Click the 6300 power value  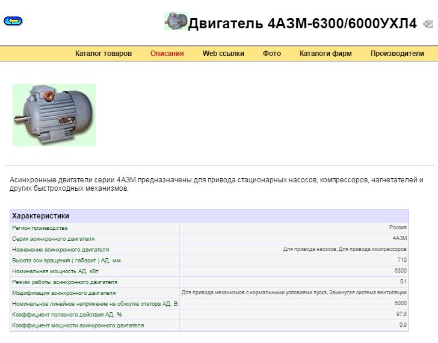pos(401,271)
